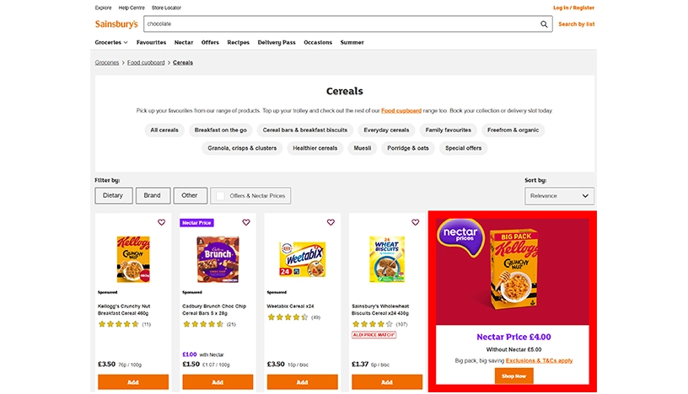688x394 pixels.
Task: Favourite Cadbury Brunch bars heart icon
Action: [246, 222]
